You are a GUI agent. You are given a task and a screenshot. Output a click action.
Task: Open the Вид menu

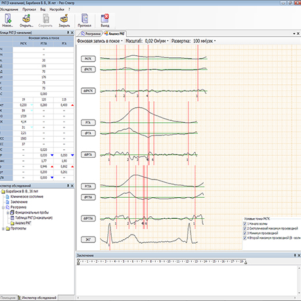click(43, 9)
